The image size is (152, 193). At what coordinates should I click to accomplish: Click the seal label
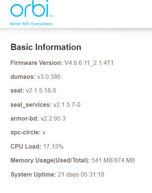coord(17,90)
